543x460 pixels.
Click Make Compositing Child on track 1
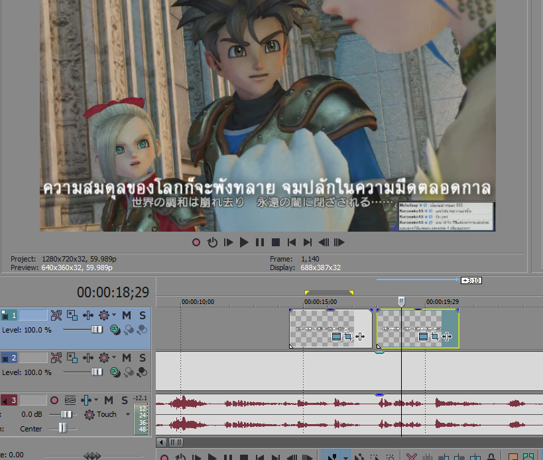tap(142, 330)
